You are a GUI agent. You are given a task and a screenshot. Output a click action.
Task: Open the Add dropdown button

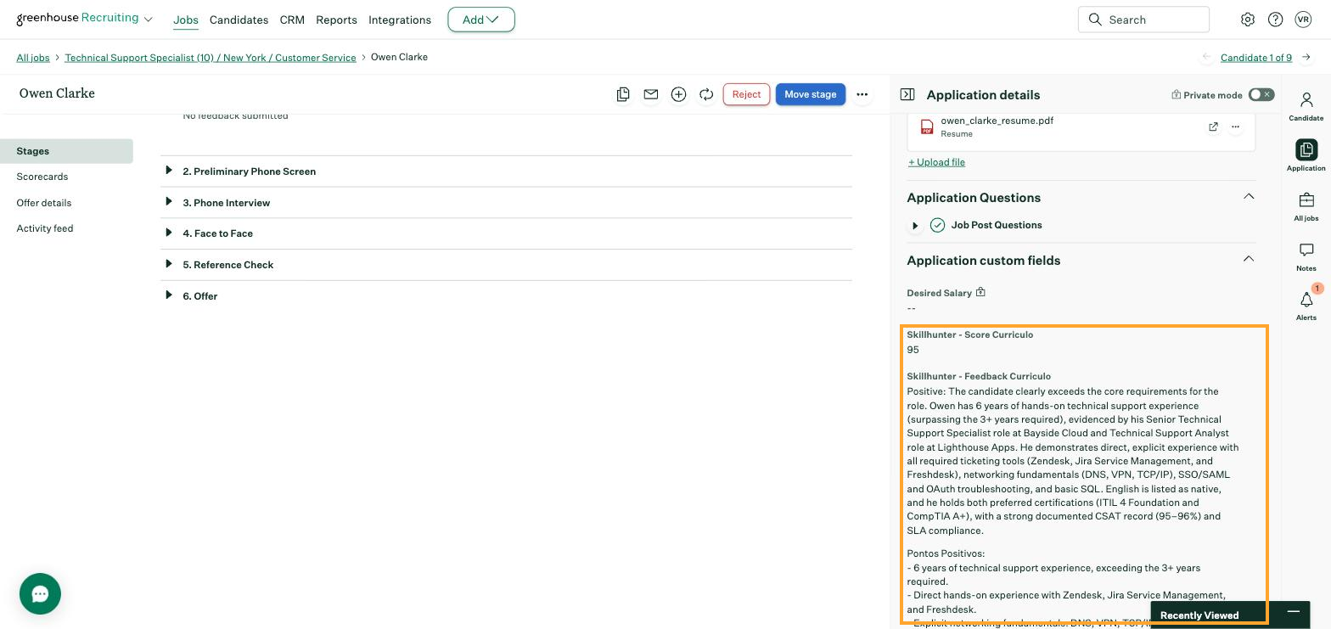pyautogui.click(x=481, y=20)
